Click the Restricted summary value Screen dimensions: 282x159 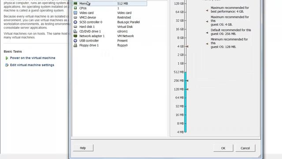(x=124, y=18)
